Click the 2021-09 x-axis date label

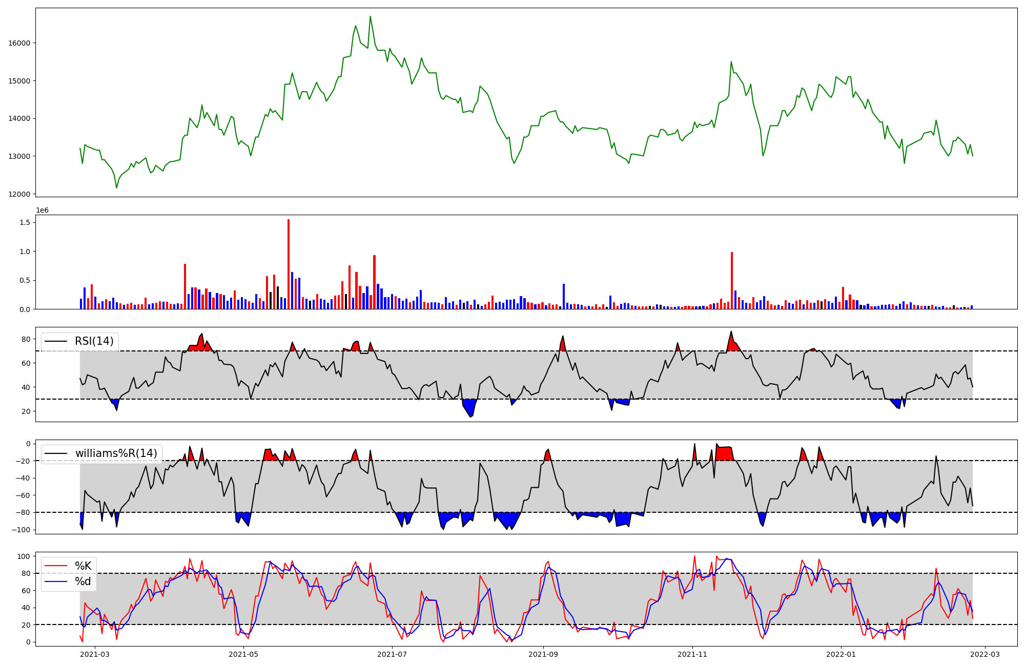[543, 654]
